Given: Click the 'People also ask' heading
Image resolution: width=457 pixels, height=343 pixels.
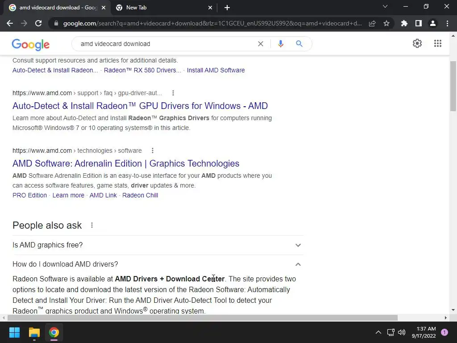Looking at the screenshot, I should click(x=47, y=225).
